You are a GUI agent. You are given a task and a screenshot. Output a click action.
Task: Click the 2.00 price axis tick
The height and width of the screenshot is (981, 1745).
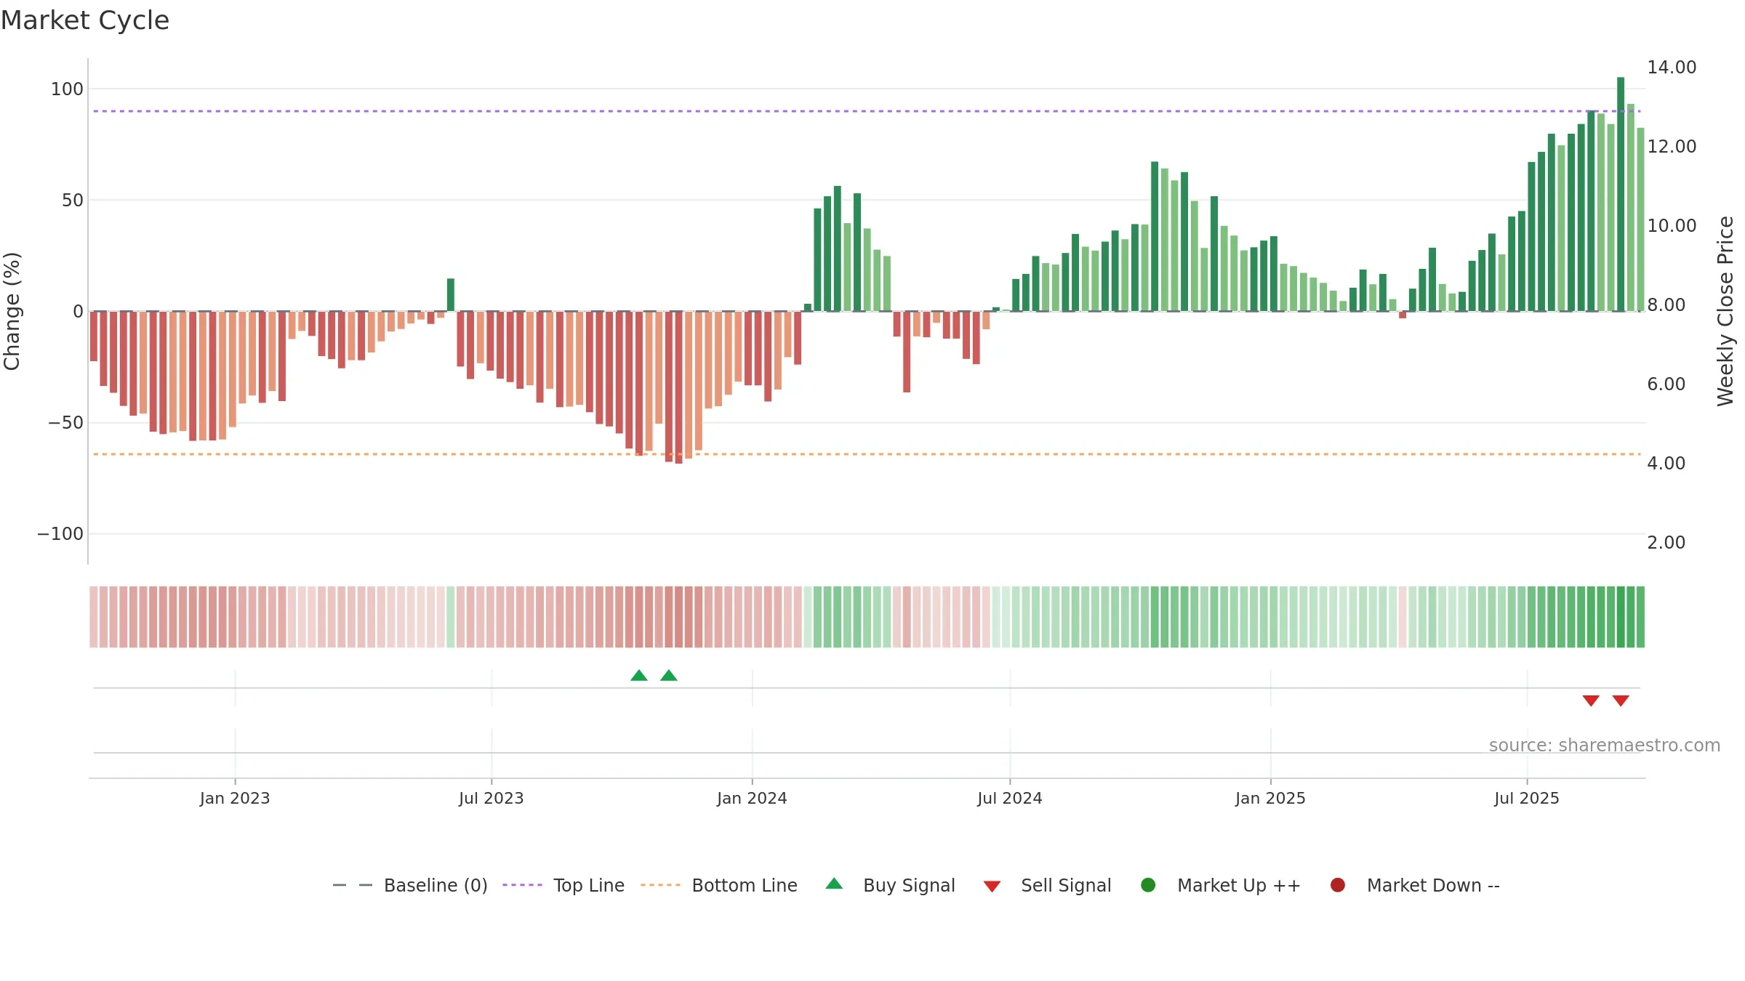point(1666,542)
